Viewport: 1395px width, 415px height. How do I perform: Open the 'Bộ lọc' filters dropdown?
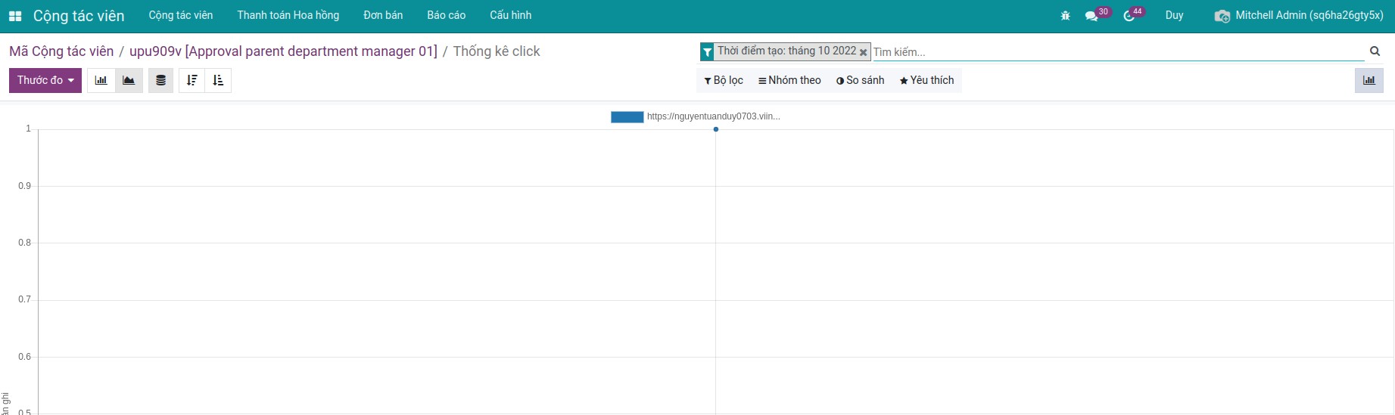coord(724,80)
